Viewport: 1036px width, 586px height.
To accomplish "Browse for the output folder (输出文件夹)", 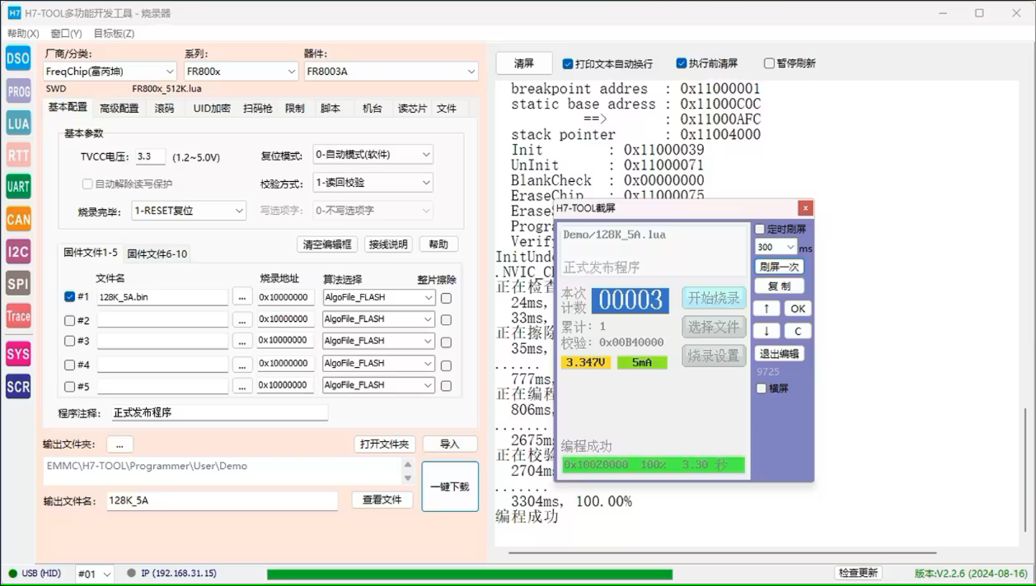I will click(120, 444).
